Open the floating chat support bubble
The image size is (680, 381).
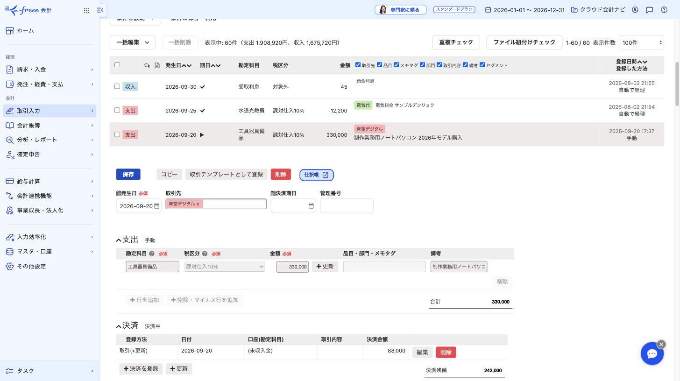[x=652, y=353]
